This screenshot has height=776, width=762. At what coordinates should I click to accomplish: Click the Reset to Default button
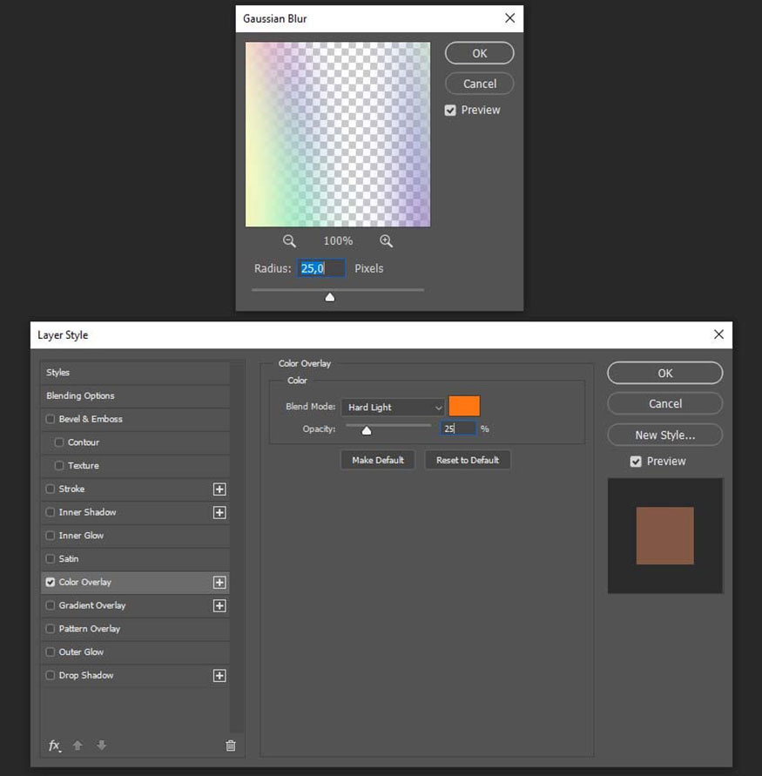[x=468, y=460]
